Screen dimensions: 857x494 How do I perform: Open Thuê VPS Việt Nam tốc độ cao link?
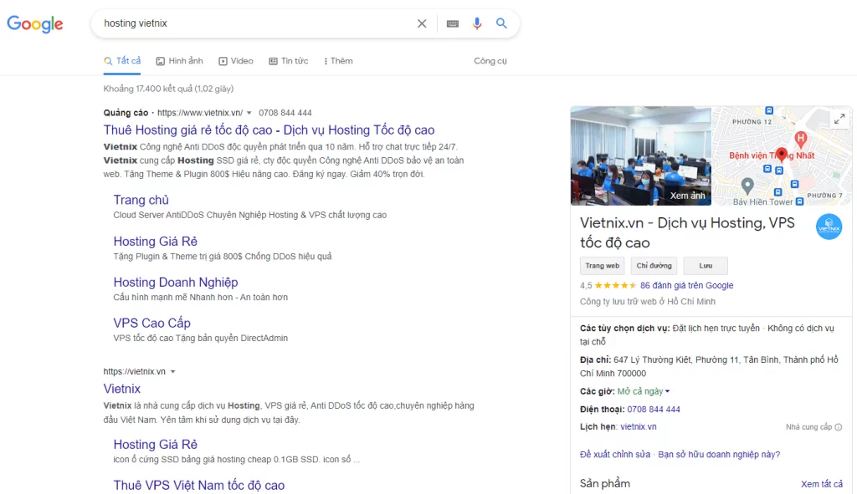199,486
